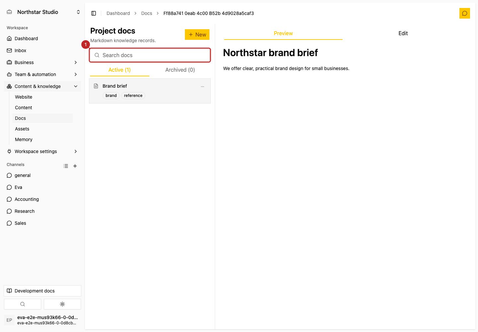Expand the Team & automation chevron
The width and height of the screenshot is (478, 332).
pos(76,74)
